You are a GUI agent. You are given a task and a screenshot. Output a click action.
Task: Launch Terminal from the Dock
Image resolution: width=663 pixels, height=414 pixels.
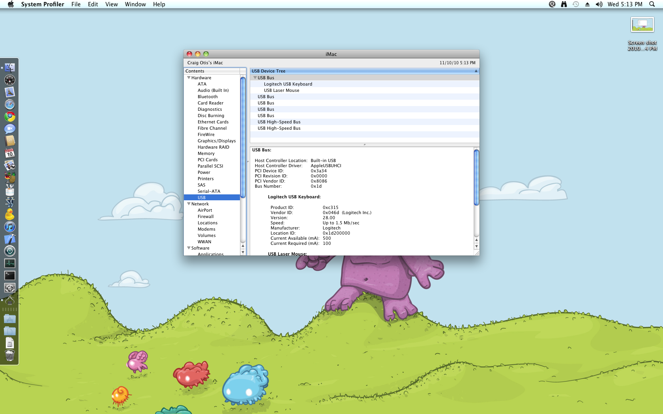click(x=9, y=276)
